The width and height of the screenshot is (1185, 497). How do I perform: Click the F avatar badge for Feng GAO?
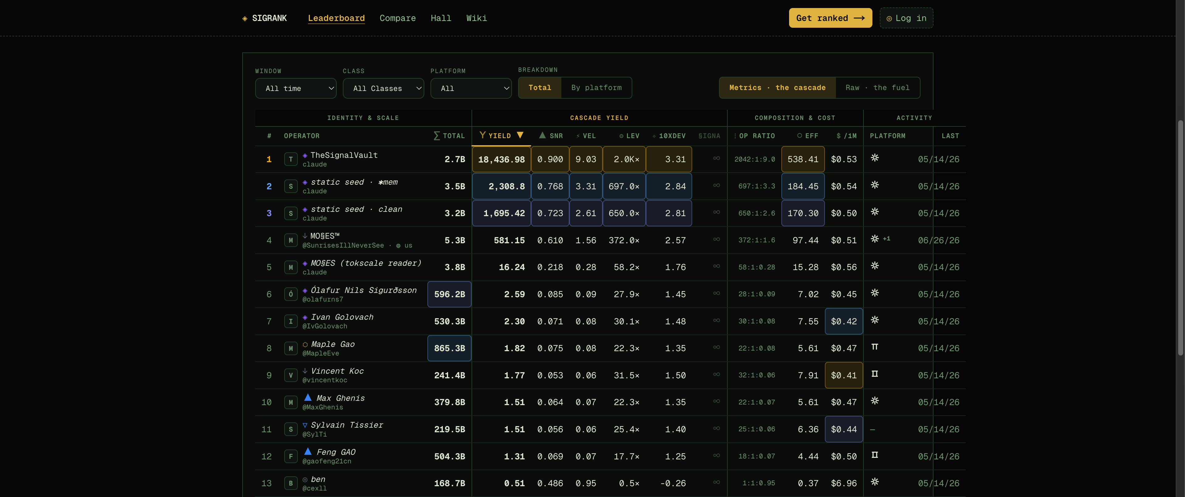point(291,457)
